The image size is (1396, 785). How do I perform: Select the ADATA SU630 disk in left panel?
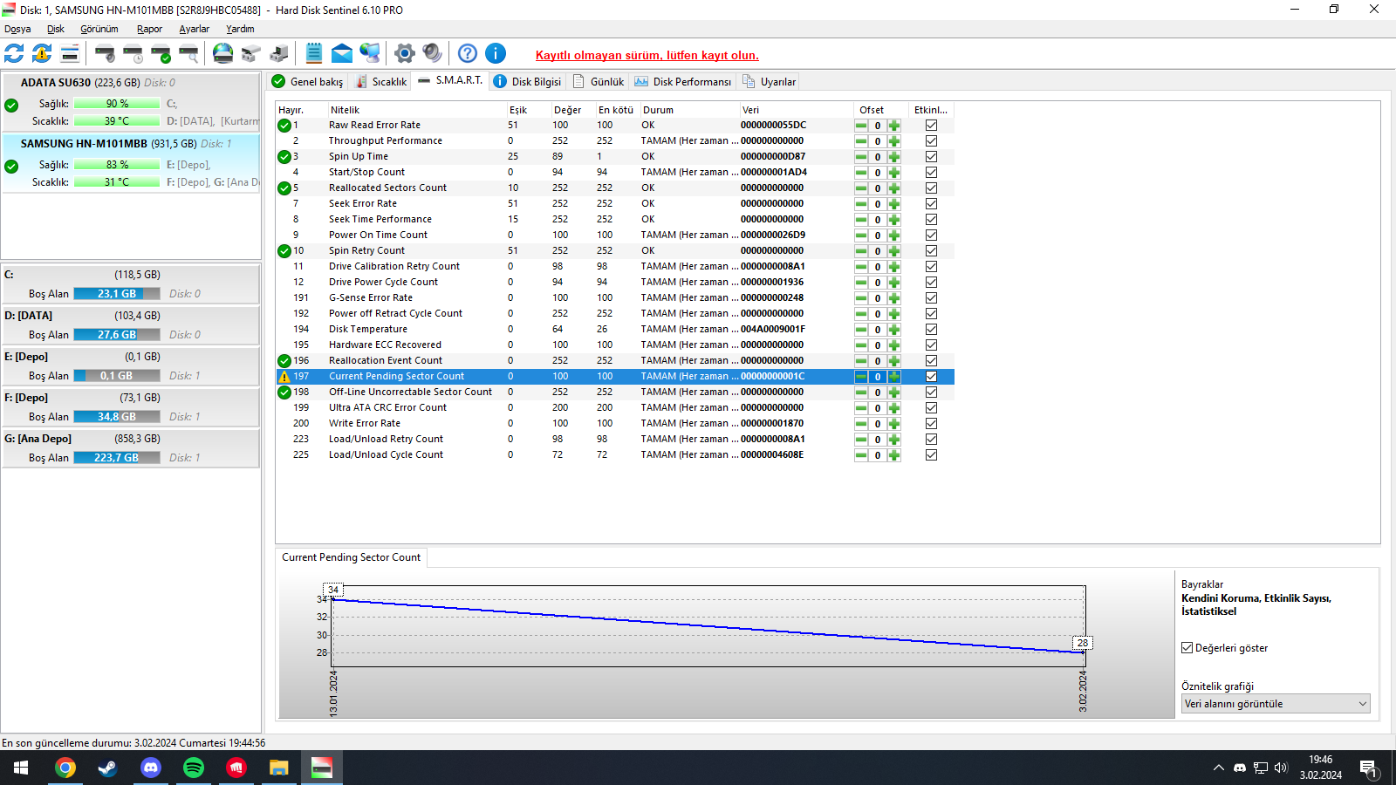coord(131,102)
